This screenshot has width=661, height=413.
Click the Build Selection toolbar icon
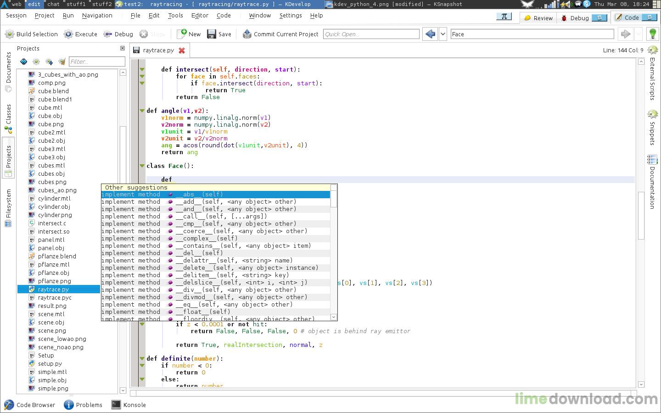9,34
